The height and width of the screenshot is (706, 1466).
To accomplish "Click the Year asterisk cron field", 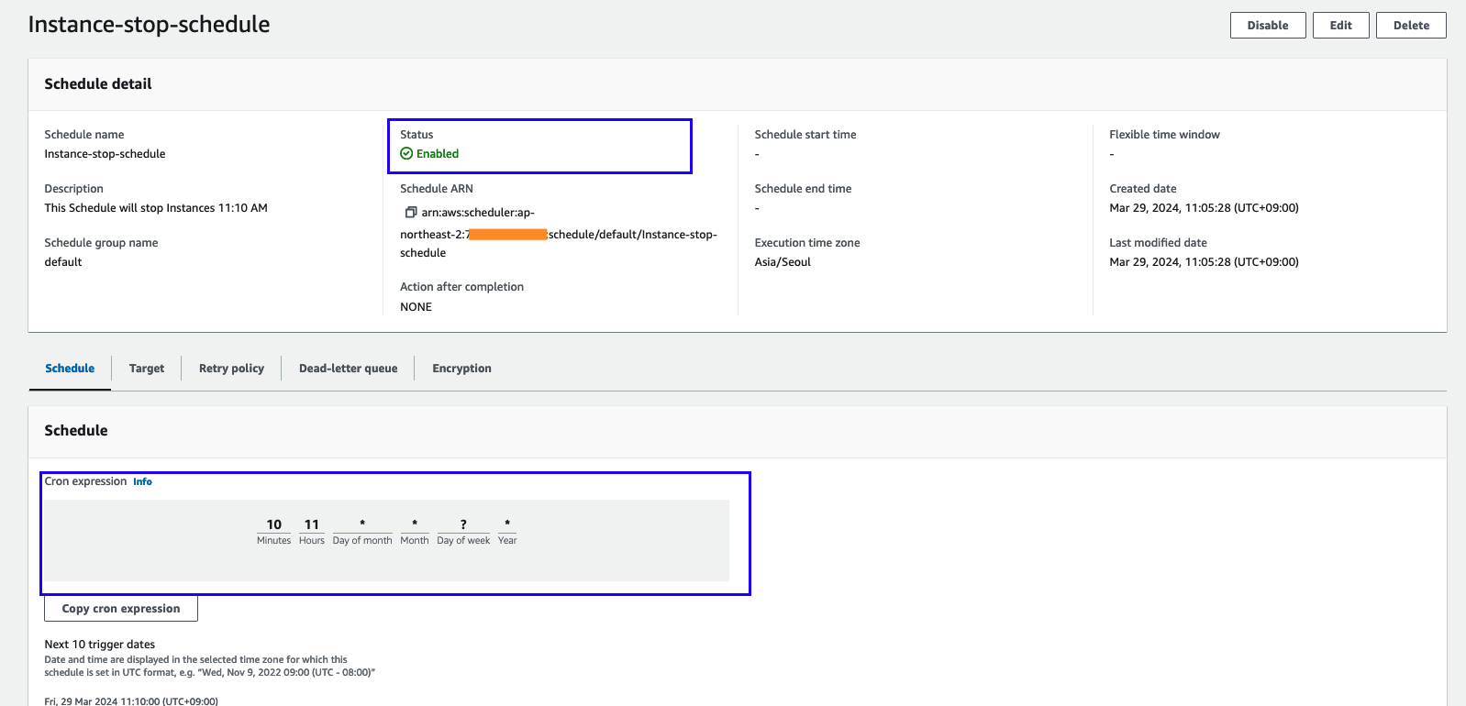I will coord(507,524).
